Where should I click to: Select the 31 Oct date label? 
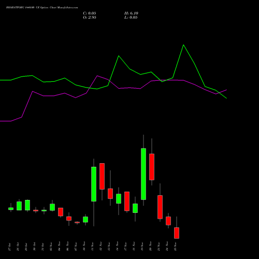click(x=42, y=247)
